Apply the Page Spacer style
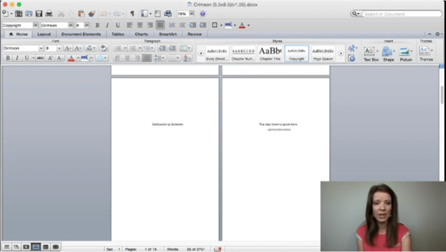The width and height of the screenshot is (446, 252). click(323, 53)
